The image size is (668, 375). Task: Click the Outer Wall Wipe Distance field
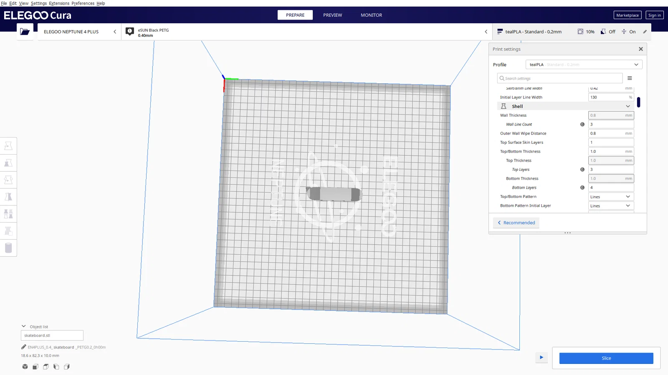pyautogui.click(x=611, y=133)
